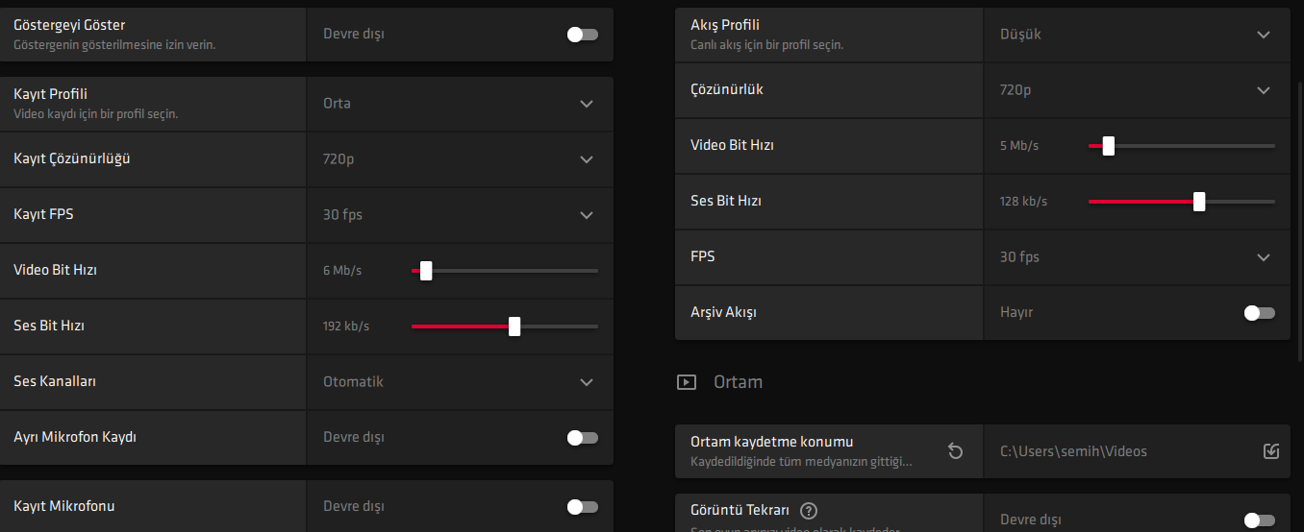This screenshot has width=1304, height=532.
Task: Enable Arşiv Akışı switch
Action: 1260,313
